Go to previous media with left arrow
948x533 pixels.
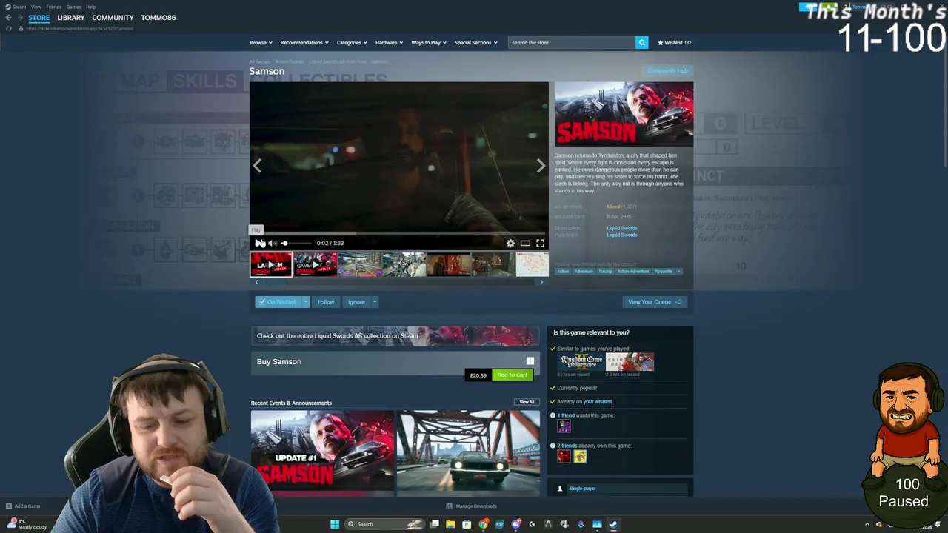click(257, 166)
